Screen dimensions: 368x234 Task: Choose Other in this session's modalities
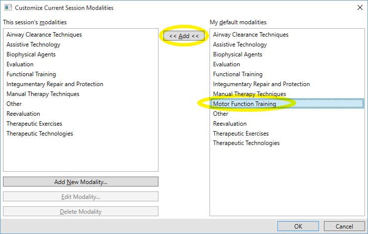tap(14, 104)
